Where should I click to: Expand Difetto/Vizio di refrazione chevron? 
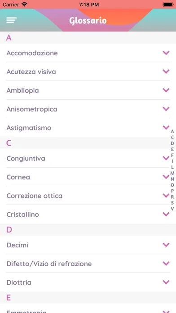166,264
